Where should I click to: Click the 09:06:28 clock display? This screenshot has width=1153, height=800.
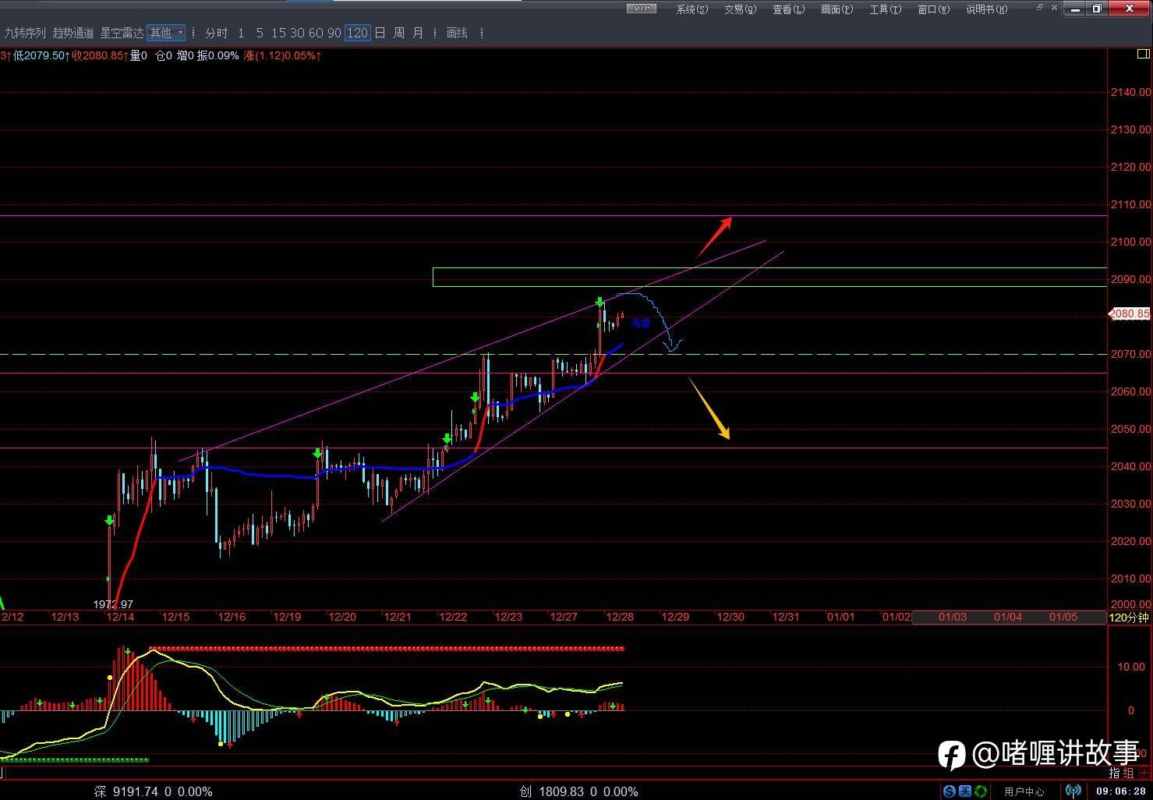pyautogui.click(x=1120, y=791)
